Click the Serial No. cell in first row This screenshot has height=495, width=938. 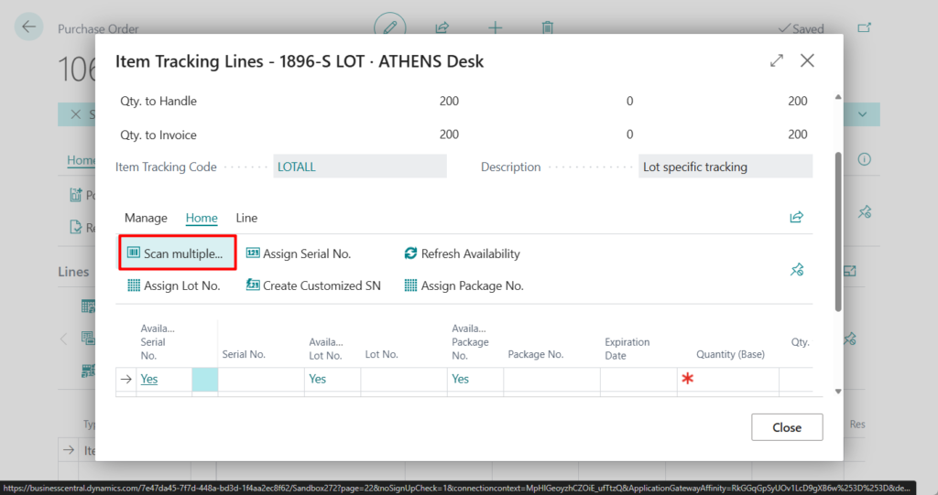(x=260, y=379)
